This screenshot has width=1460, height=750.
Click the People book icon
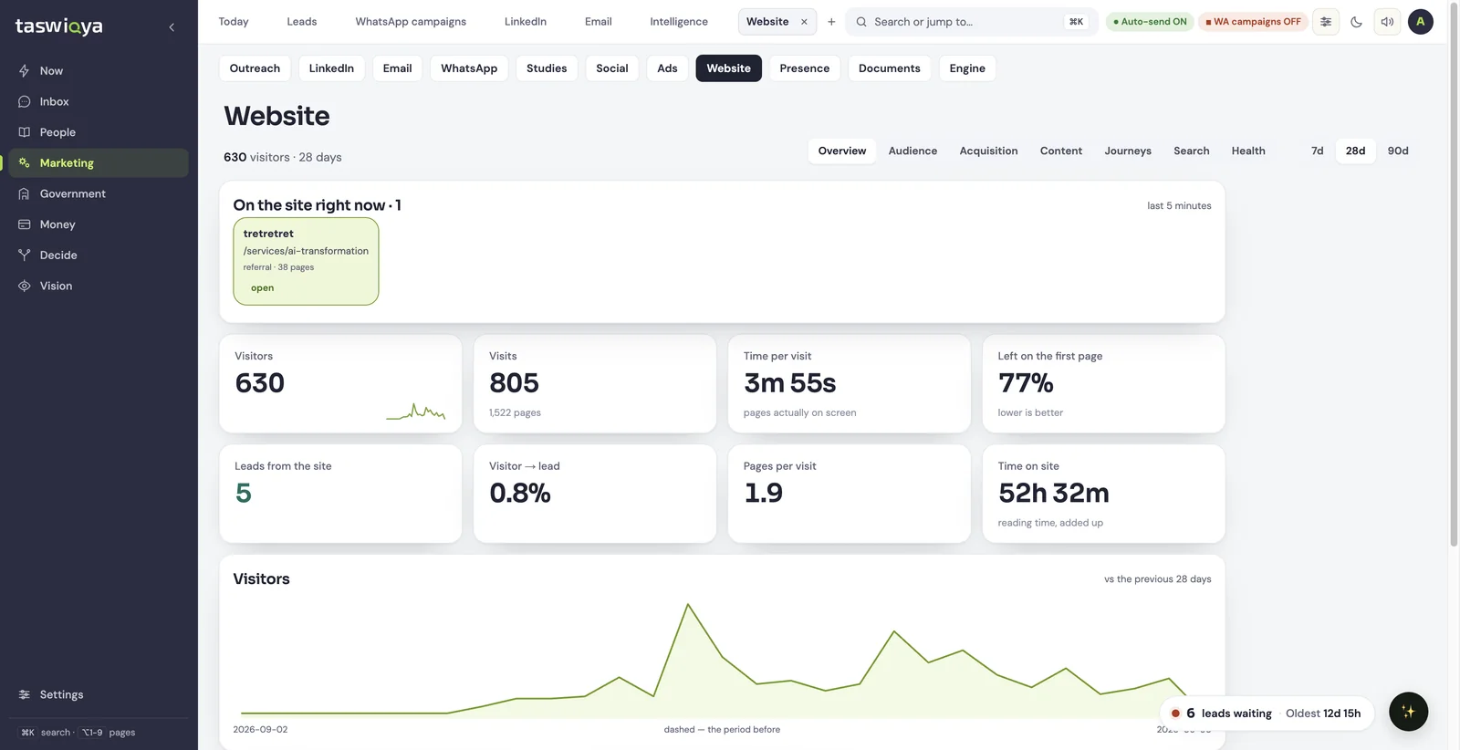(25, 132)
